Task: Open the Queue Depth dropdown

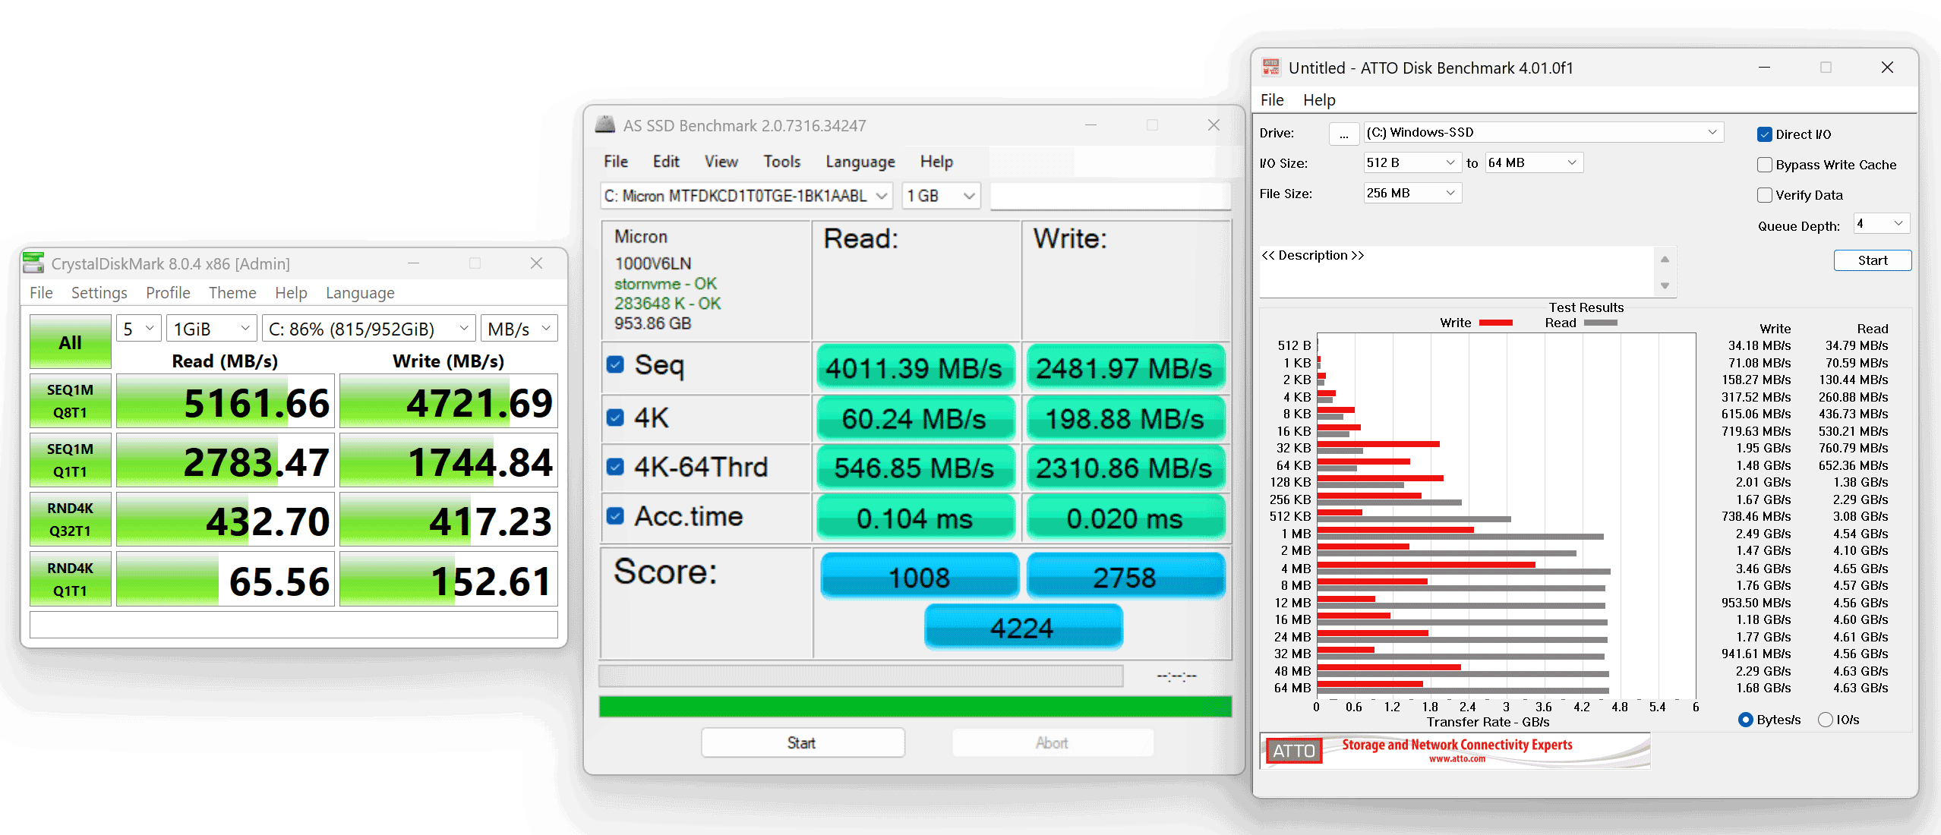Action: pos(1881,224)
